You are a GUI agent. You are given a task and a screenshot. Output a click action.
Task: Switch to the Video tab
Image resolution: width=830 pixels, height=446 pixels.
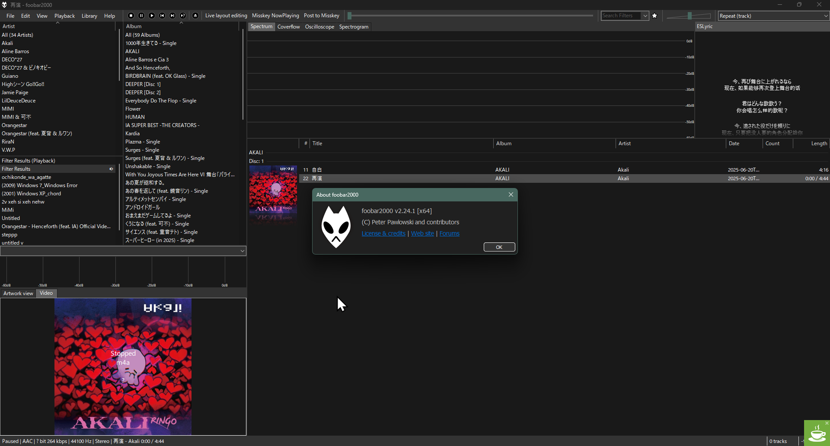pos(46,293)
